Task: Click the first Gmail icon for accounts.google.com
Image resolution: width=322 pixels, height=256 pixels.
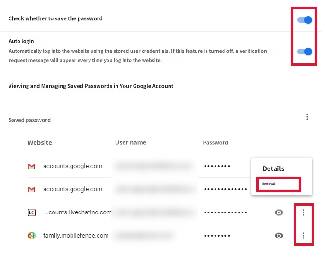Action: pyautogui.click(x=32, y=166)
